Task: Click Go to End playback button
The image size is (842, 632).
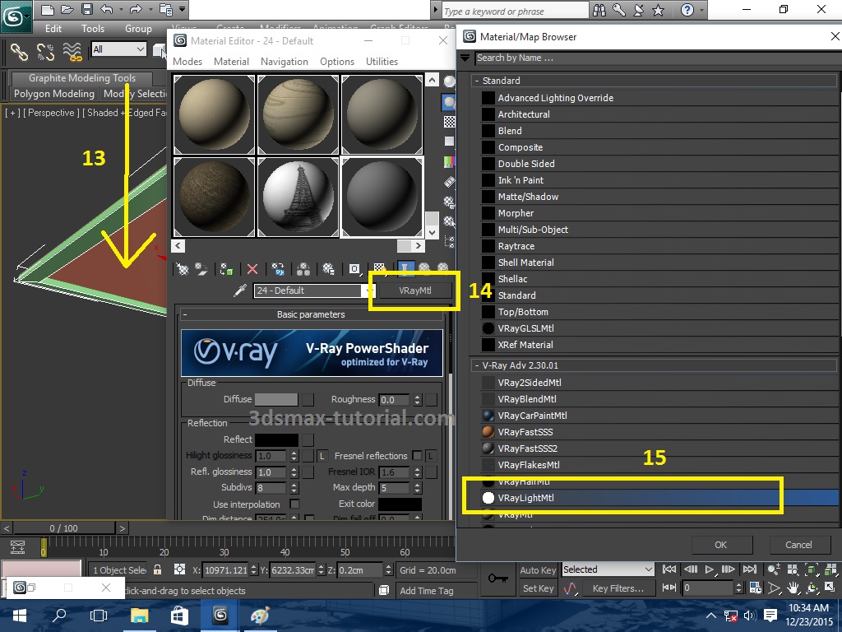Action: pos(750,569)
